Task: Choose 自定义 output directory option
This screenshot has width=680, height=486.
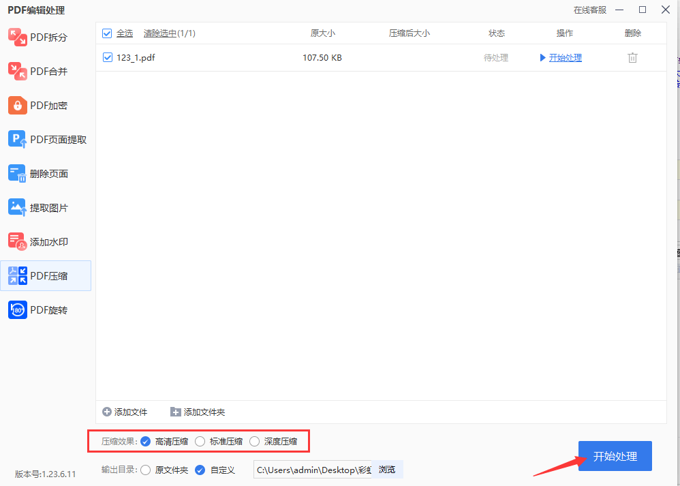Action: [x=200, y=470]
